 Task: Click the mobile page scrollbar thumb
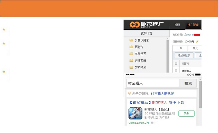click(200, 94)
